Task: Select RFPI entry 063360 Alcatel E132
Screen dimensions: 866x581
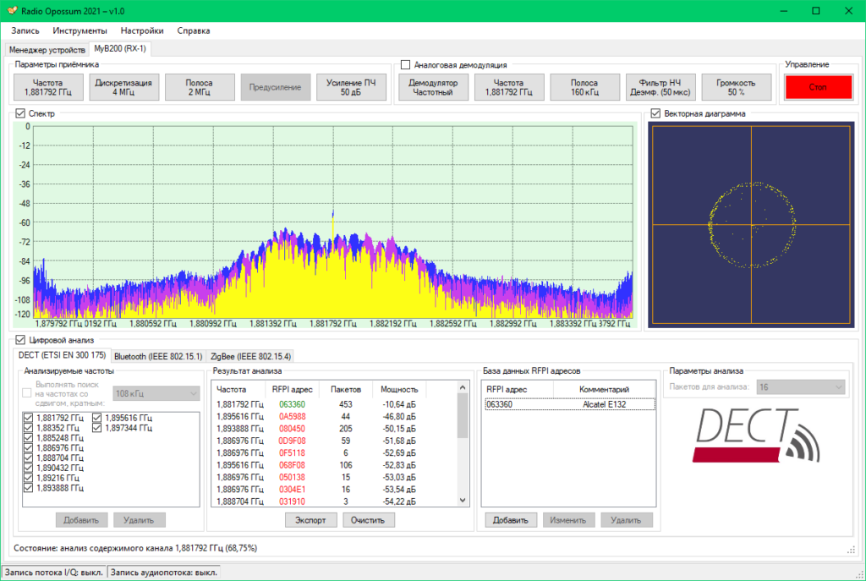Action: pos(569,405)
